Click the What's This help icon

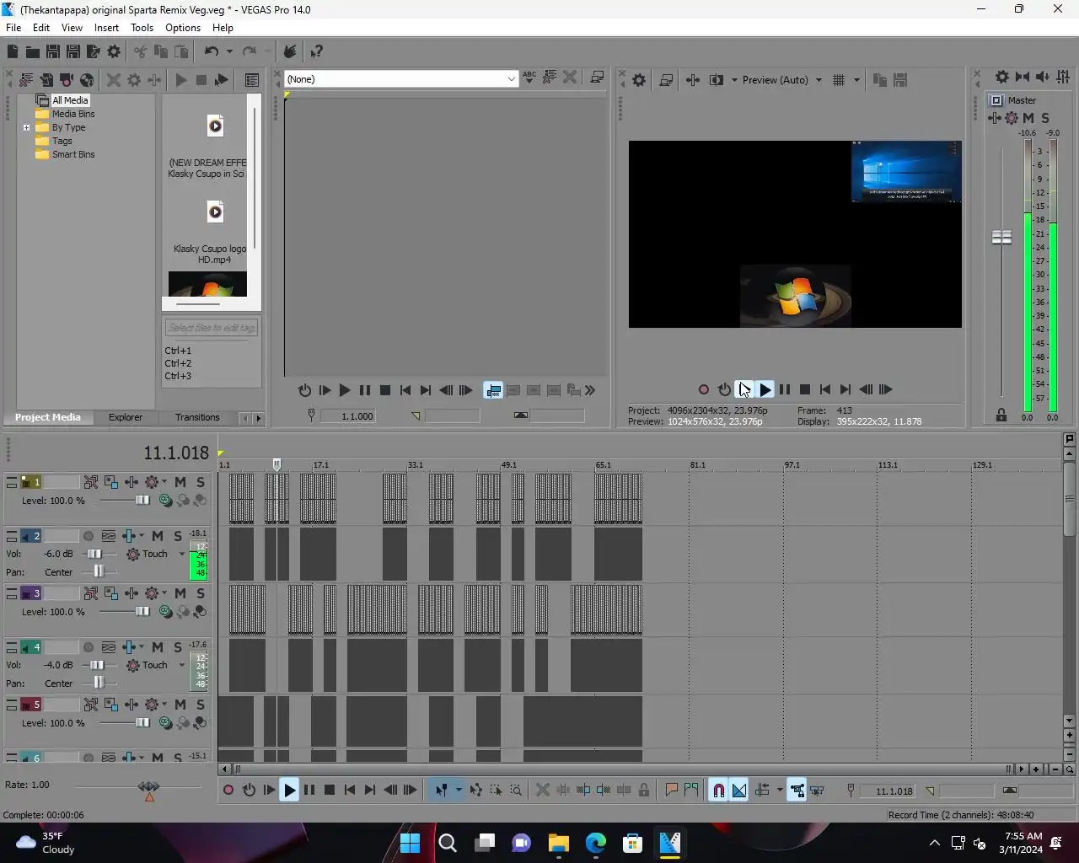tap(317, 51)
